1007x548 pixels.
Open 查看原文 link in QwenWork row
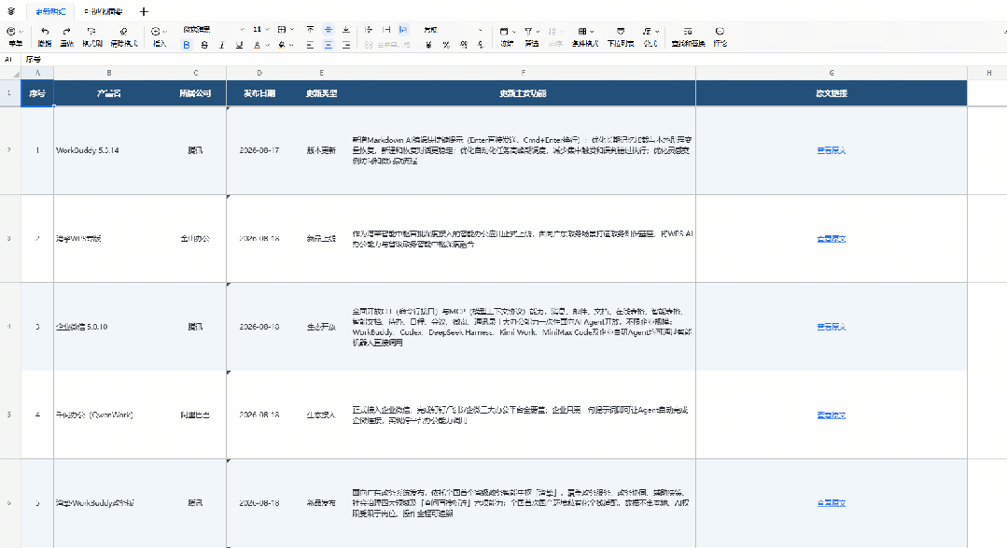(831, 415)
